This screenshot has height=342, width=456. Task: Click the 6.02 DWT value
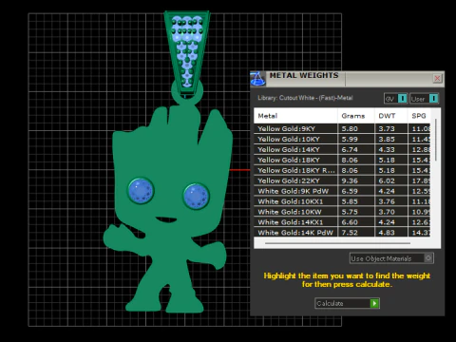tap(387, 180)
